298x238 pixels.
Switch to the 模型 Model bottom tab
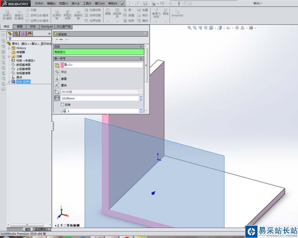coord(28,229)
